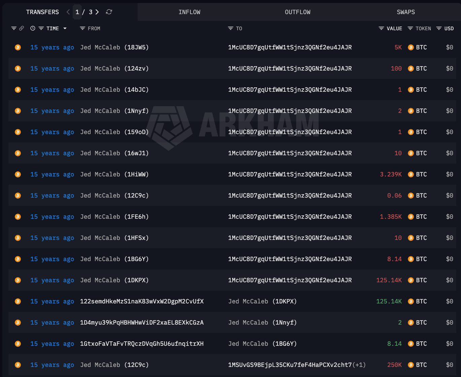Open the VALUE column filter

pos(381,29)
